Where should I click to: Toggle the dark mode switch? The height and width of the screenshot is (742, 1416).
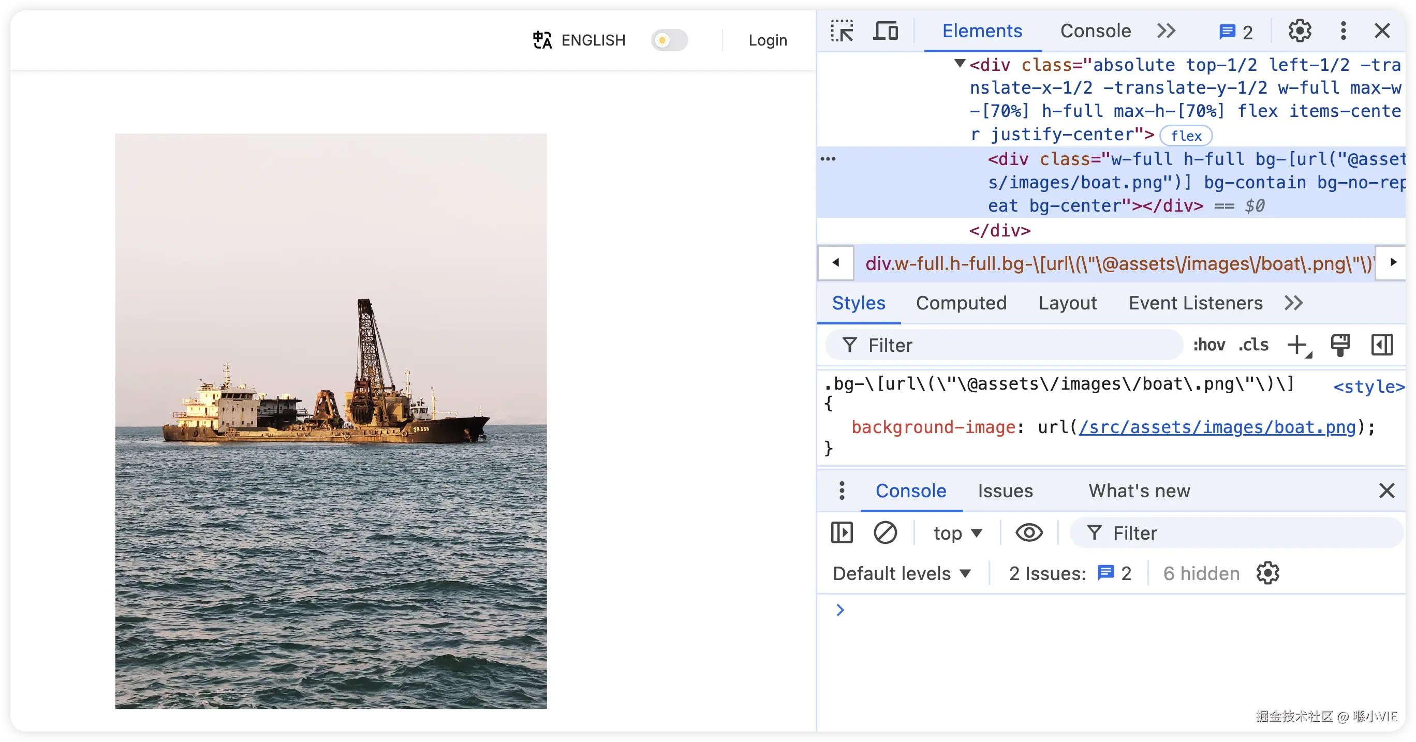[669, 40]
